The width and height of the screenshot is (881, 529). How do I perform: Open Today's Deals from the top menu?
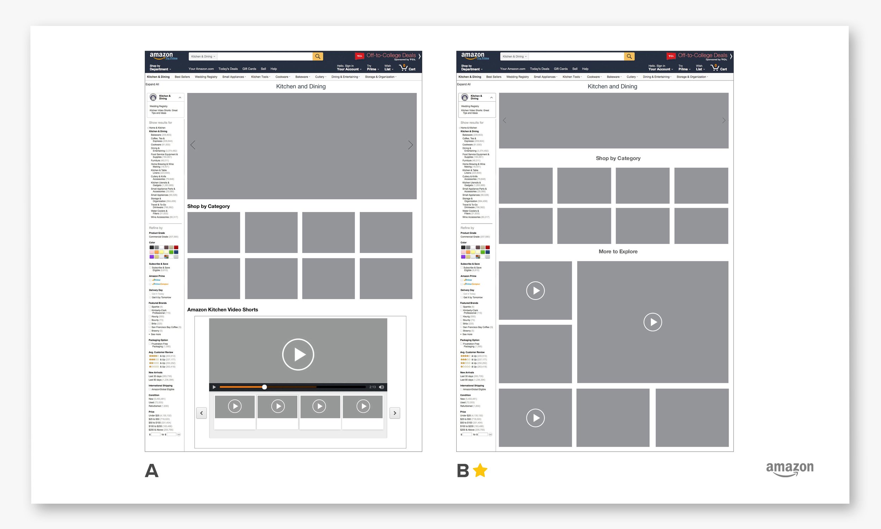click(229, 69)
